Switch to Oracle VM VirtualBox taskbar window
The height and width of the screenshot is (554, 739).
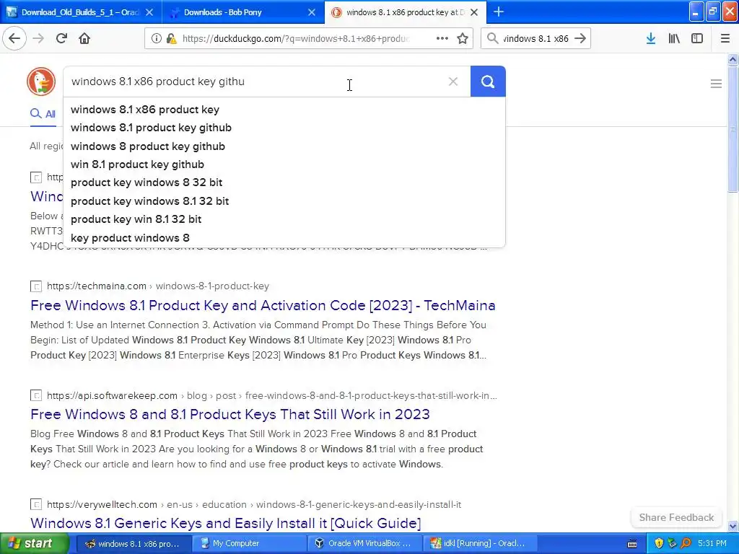pyautogui.click(x=364, y=544)
